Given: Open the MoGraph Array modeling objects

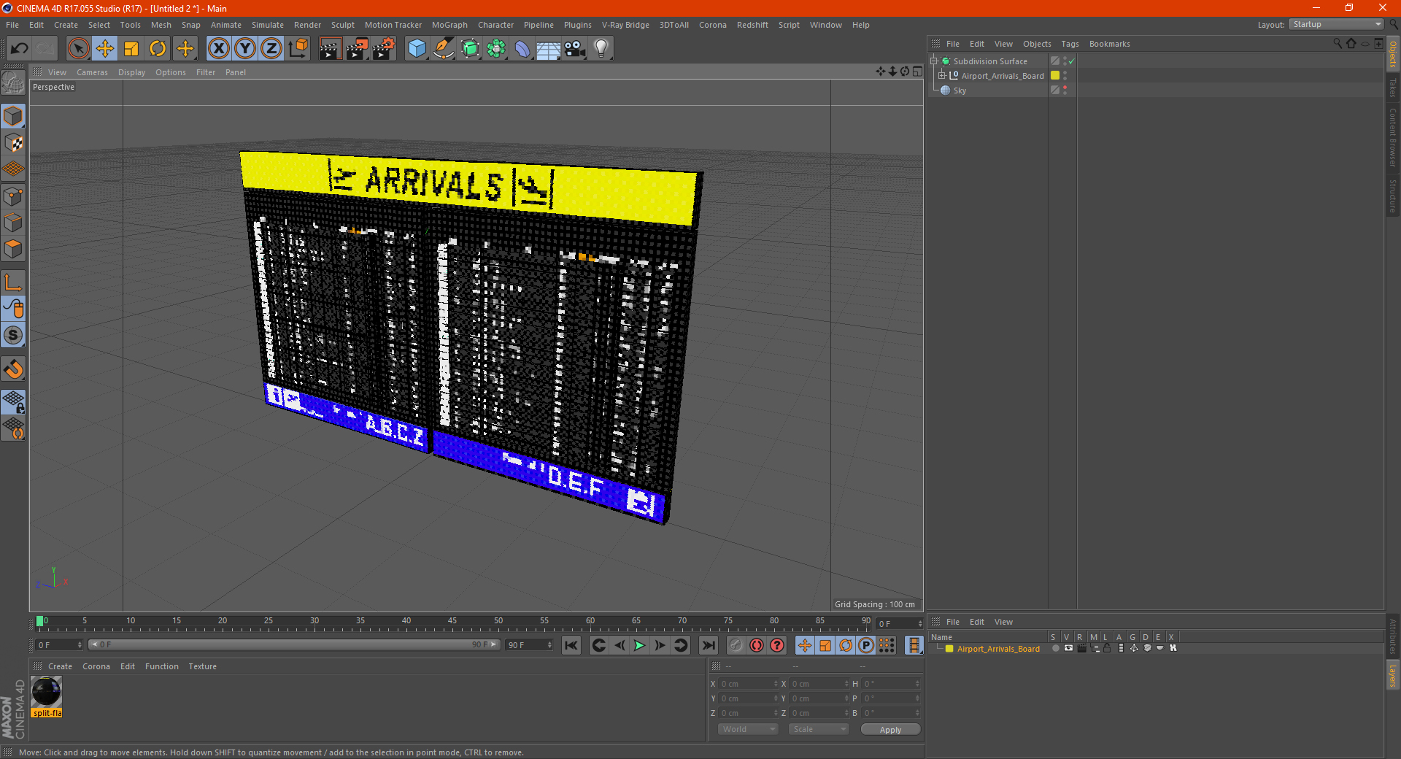Looking at the screenshot, I should (496, 49).
